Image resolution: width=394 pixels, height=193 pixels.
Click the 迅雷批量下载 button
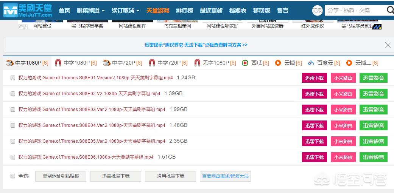[115, 176]
